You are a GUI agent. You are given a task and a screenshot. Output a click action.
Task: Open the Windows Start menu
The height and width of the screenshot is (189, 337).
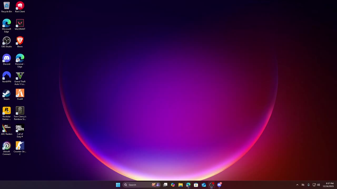pyautogui.click(x=118, y=185)
